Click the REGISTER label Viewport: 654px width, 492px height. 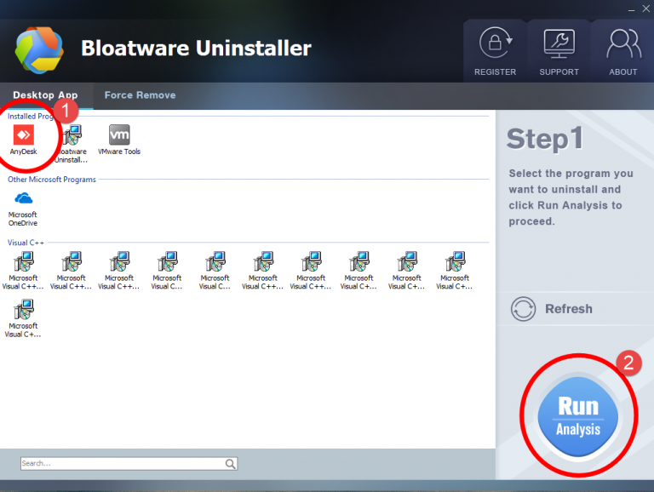(x=495, y=72)
